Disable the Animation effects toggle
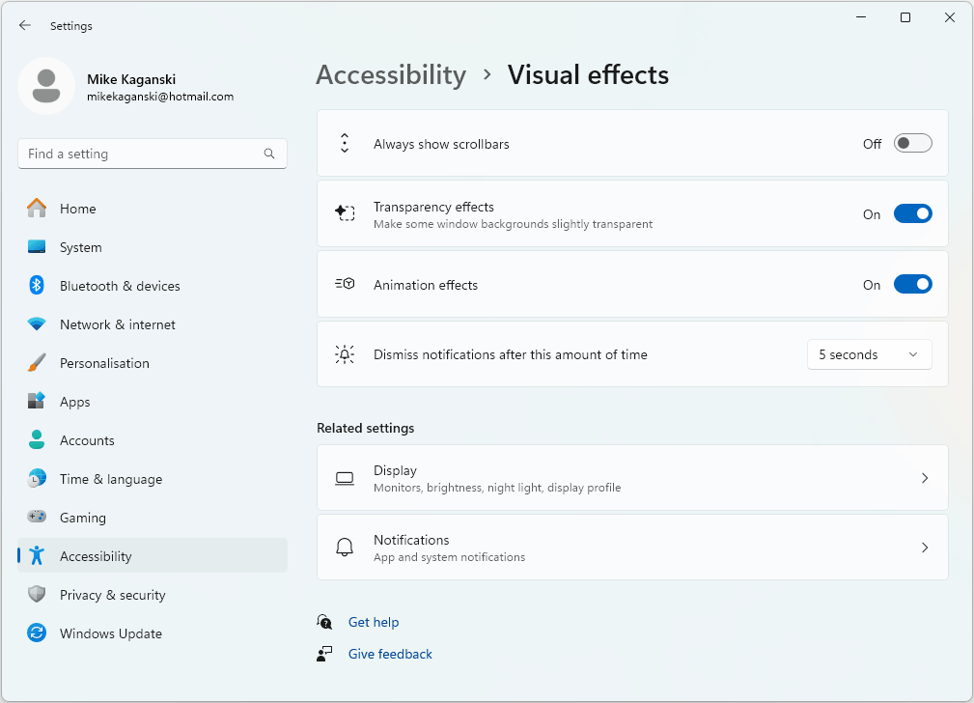Screen dimensions: 974x703 (912, 284)
